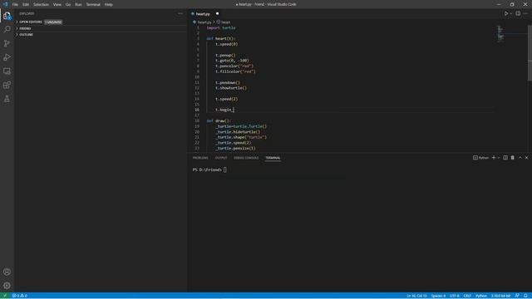Split the terminal panel
The image size is (532, 299).
(505, 158)
